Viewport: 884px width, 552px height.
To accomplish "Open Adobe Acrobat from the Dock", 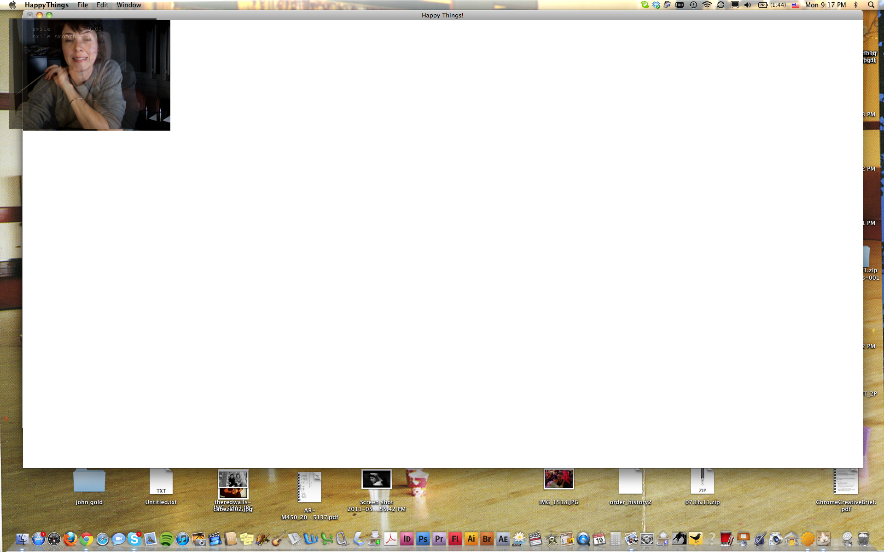I will coord(391,539).
